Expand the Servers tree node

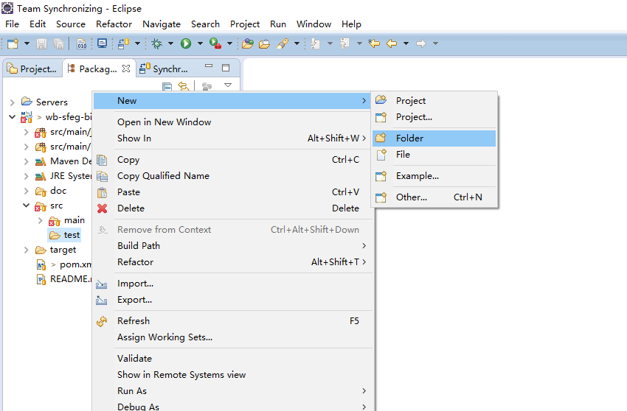click(13, 102)
